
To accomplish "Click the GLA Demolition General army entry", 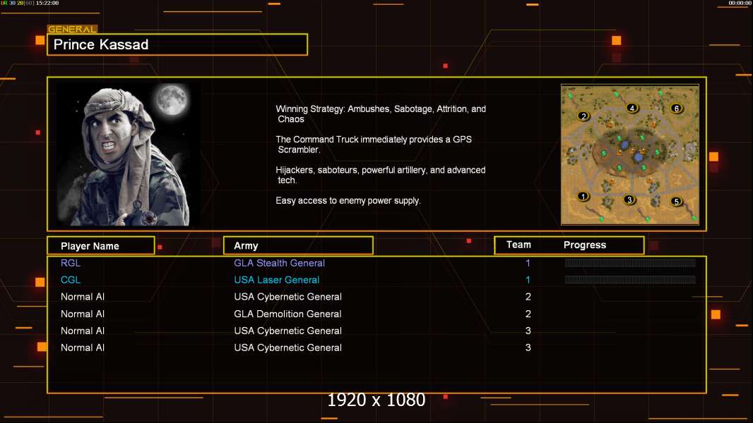I will (287, 314).
